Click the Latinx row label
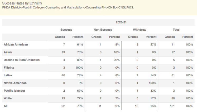Viewport: 197px width, 112px height. click(x=8, y=75)
